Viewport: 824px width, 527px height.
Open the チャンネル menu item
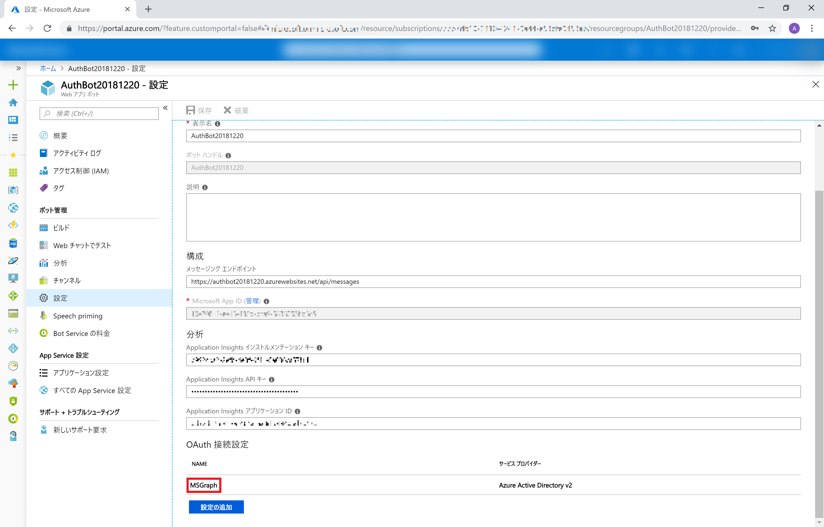pos(67,281)
